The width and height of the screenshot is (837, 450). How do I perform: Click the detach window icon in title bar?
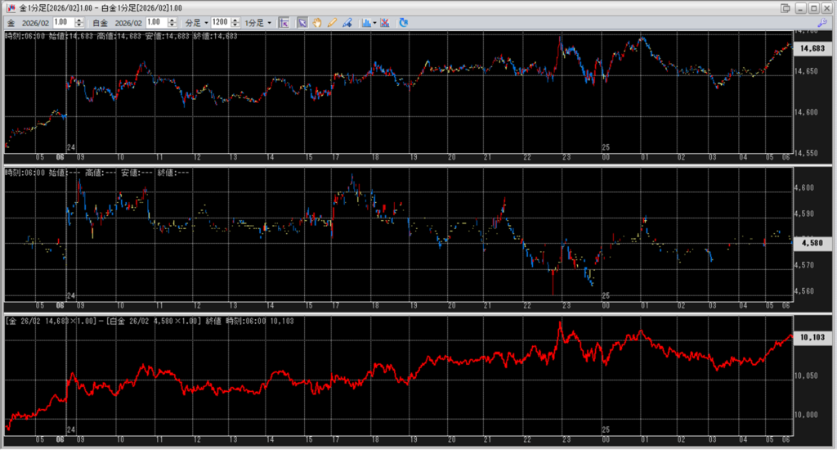[x=786, y=7]
